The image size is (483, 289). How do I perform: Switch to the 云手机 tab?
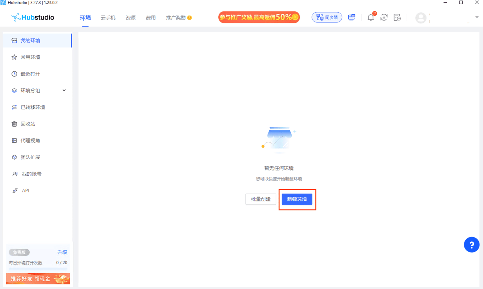(108, 18)
